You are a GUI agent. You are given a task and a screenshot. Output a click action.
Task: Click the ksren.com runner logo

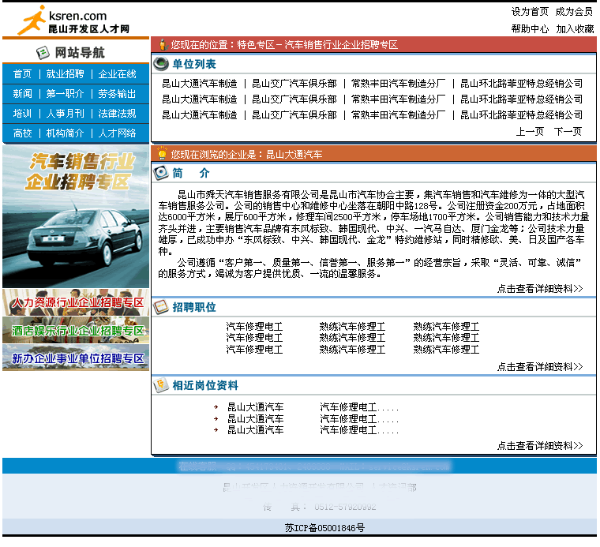pos(73,21)
